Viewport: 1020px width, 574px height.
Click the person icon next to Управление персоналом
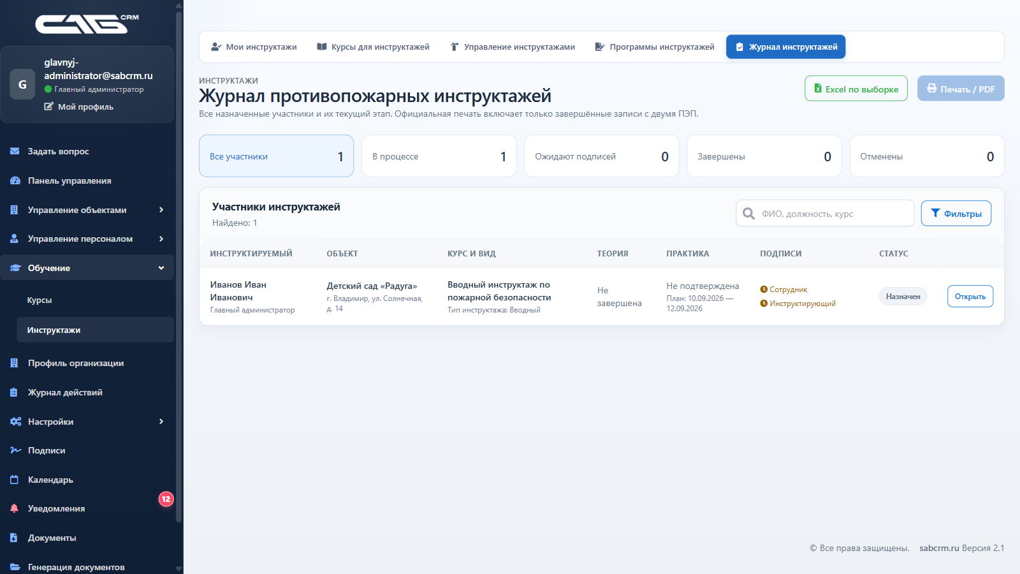(x=14, y=239)
